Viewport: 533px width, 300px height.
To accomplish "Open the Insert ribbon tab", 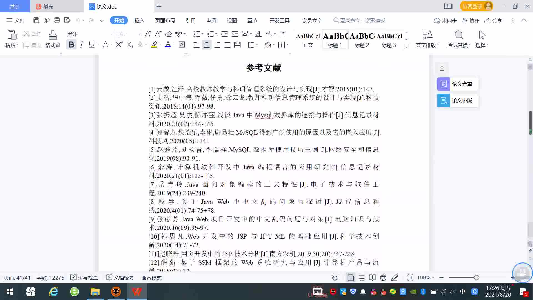I will tap(139, 20).
